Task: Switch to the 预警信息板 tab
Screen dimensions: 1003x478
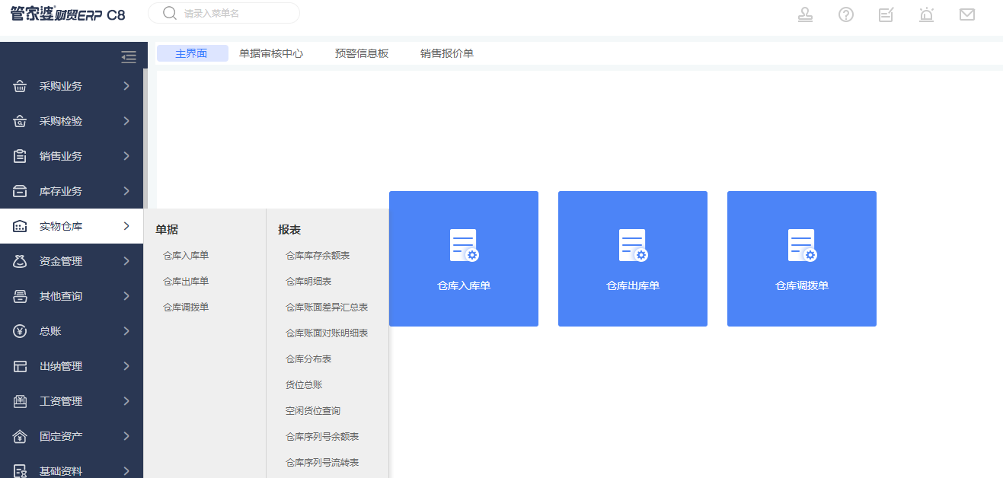Action: tap(362, 53)
